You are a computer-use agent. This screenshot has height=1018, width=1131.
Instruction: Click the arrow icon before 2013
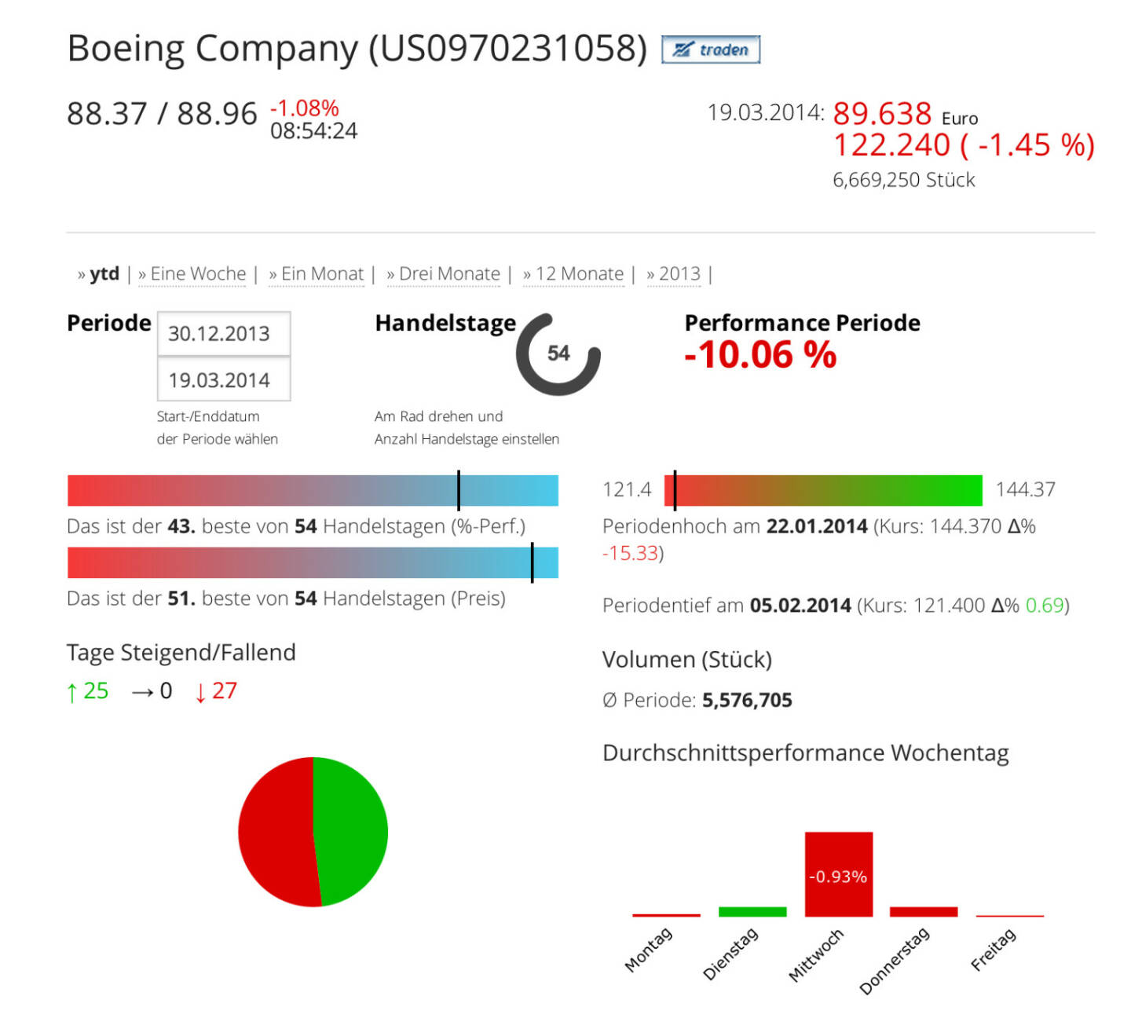coord(650,274)
